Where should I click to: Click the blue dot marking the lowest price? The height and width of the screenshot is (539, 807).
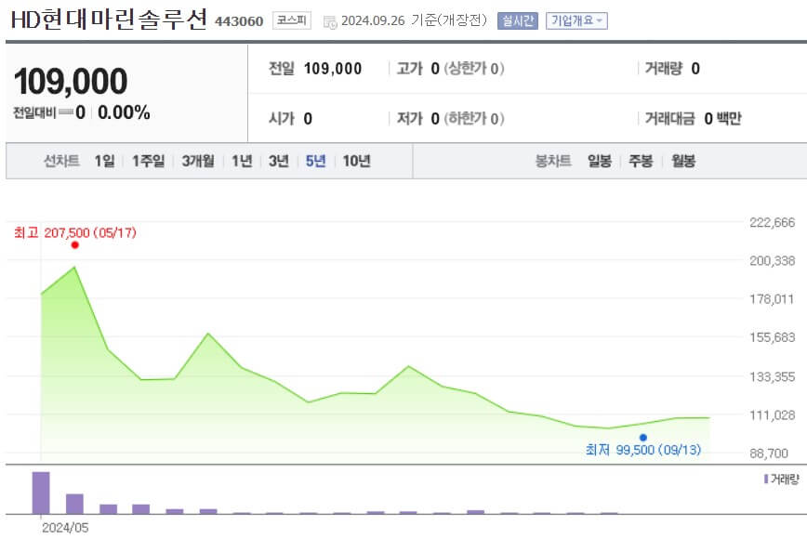(x=642, y=437)
